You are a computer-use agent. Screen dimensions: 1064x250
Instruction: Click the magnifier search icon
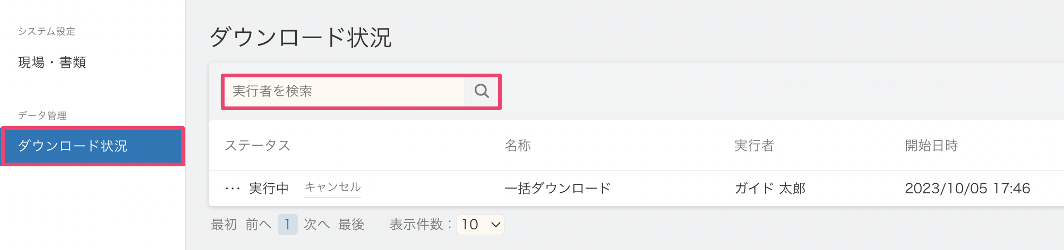[x=482, y=91]
